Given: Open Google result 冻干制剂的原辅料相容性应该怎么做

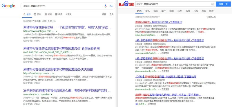Looking at the screenshot, I should (67, 90).
